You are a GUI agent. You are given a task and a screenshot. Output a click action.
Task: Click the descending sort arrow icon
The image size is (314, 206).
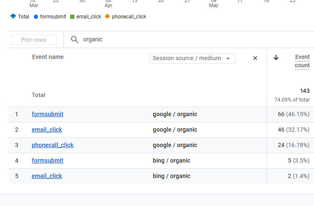276,58
